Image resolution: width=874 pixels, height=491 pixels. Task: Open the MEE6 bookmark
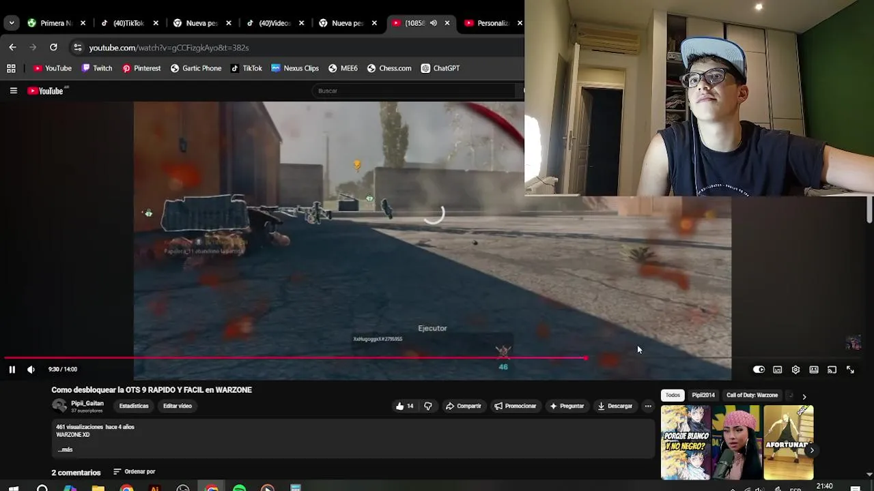coord(343,68)
